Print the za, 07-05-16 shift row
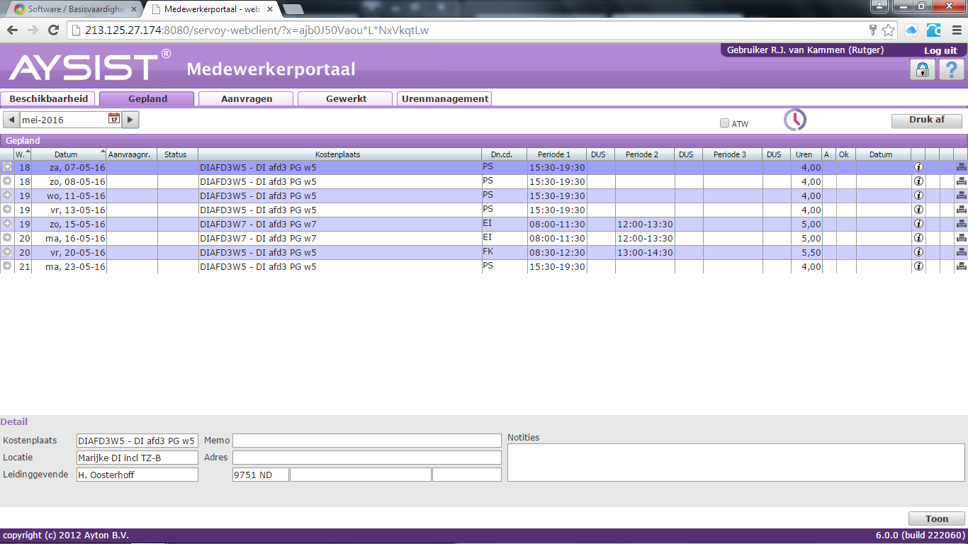 coord(961,167)
